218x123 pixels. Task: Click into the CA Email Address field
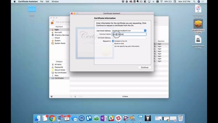point(129,38)
